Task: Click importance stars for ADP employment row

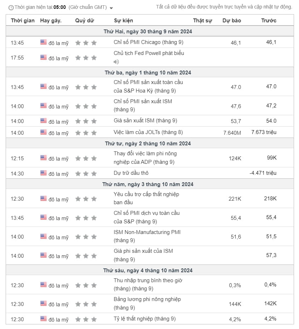Action: coord(86,158)
